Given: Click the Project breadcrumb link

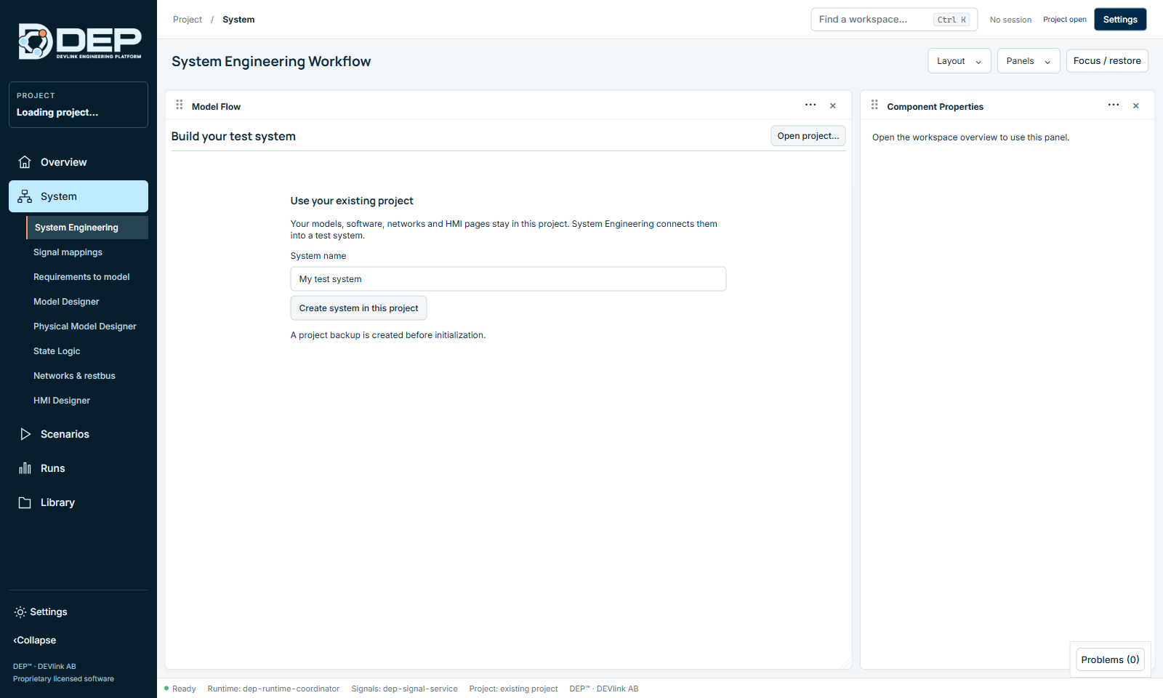Looking at the screenshot, I should 188,20.
